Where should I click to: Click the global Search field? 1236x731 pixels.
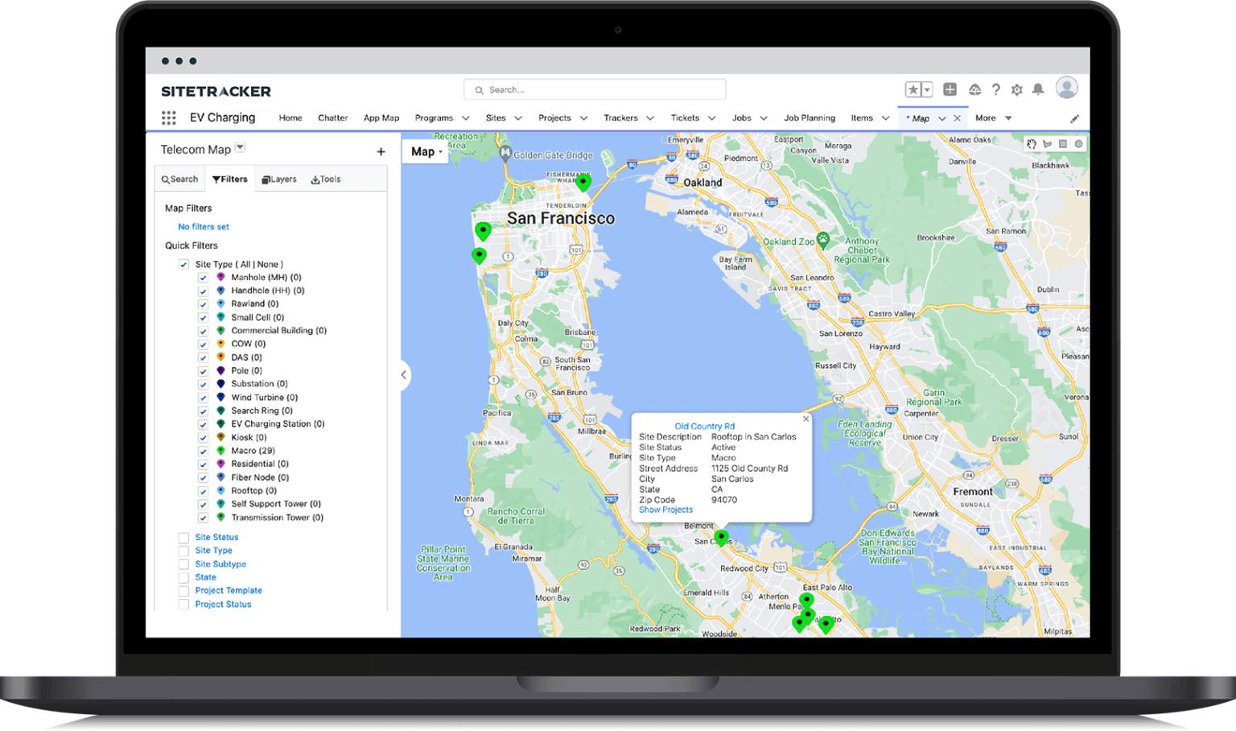(x=595, y=89)
